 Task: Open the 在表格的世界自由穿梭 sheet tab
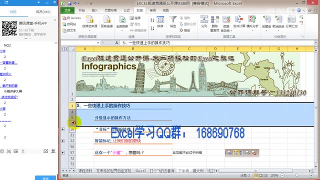tap(113, 170)
